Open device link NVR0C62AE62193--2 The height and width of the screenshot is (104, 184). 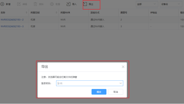[12, 20]
